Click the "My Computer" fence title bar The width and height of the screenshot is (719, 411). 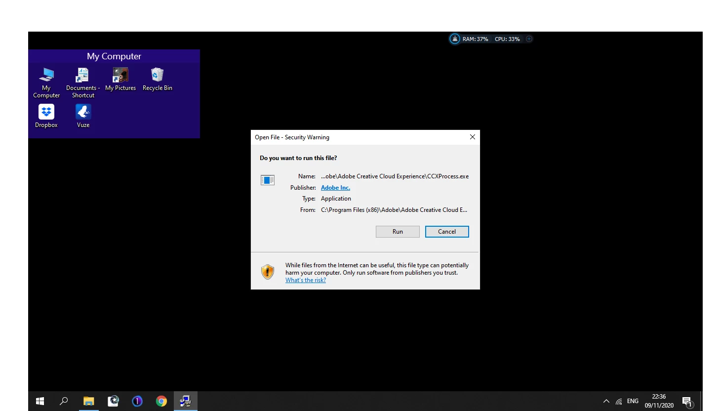click(114, 56)
